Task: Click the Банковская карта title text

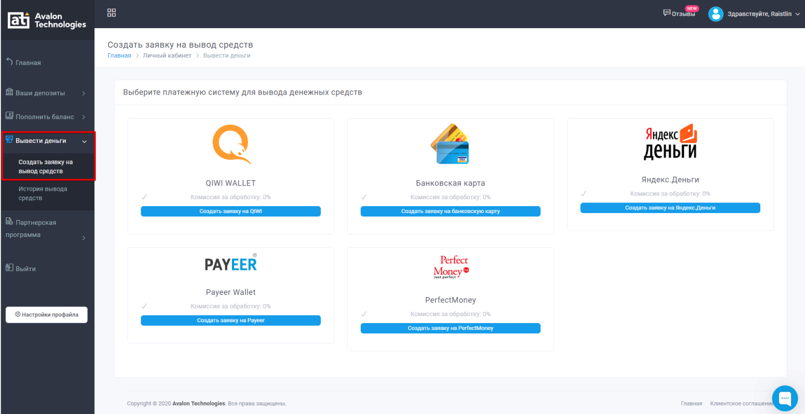Action: coord(451,183)
